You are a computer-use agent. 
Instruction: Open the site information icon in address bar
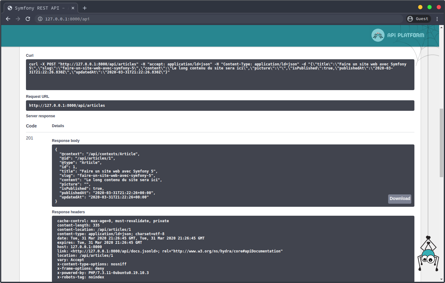pyautogui.click(x=40, y=19)
